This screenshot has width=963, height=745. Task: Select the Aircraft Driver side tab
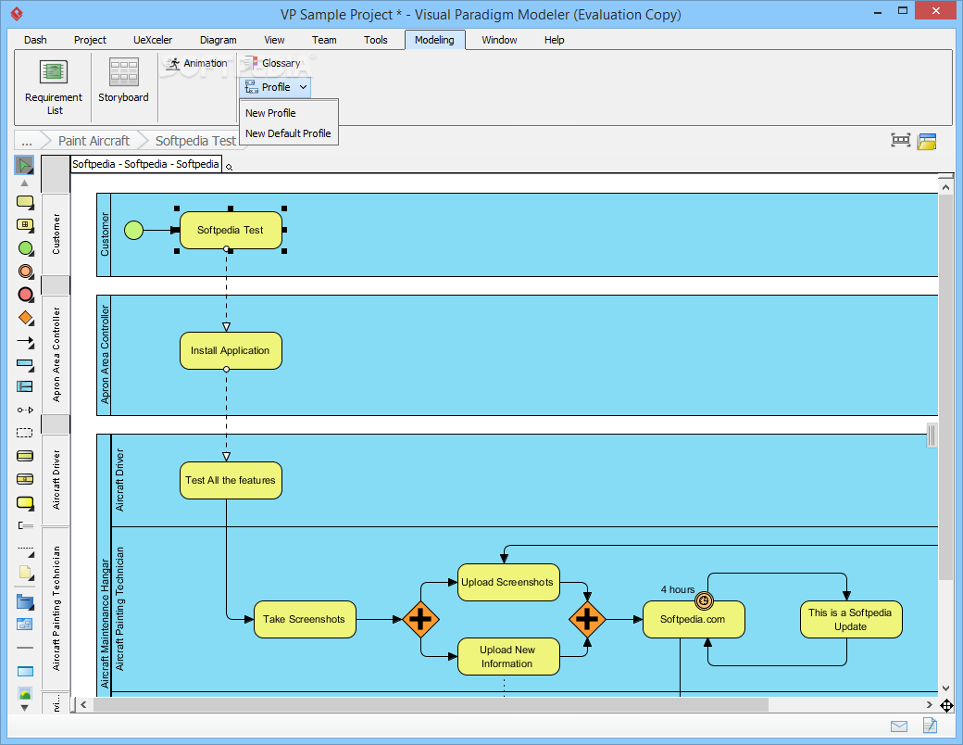[56, 480]
